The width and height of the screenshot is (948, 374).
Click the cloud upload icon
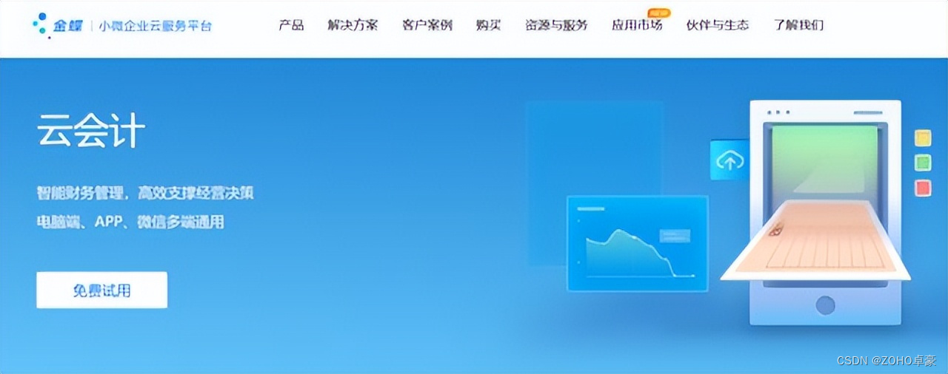click(x=730, y=160)
